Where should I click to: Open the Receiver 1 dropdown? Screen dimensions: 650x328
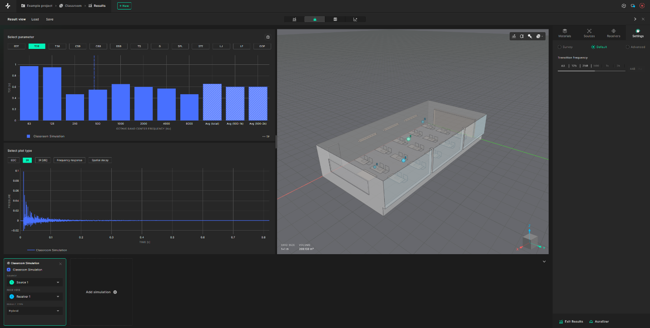(x=35, y=297)
